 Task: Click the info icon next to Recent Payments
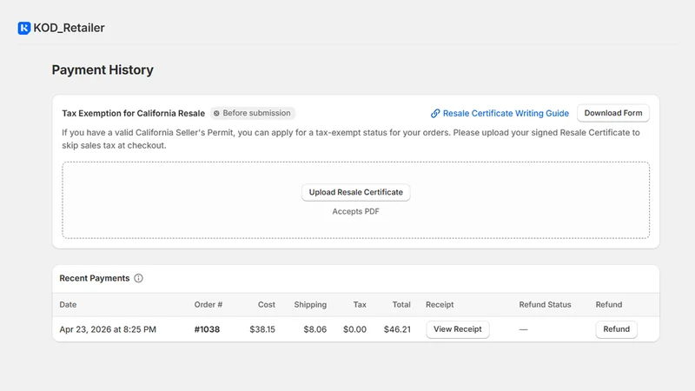click(138, 278)
